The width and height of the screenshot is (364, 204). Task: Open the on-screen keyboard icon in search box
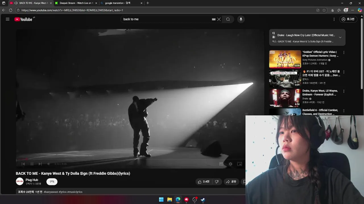point(214,19)
